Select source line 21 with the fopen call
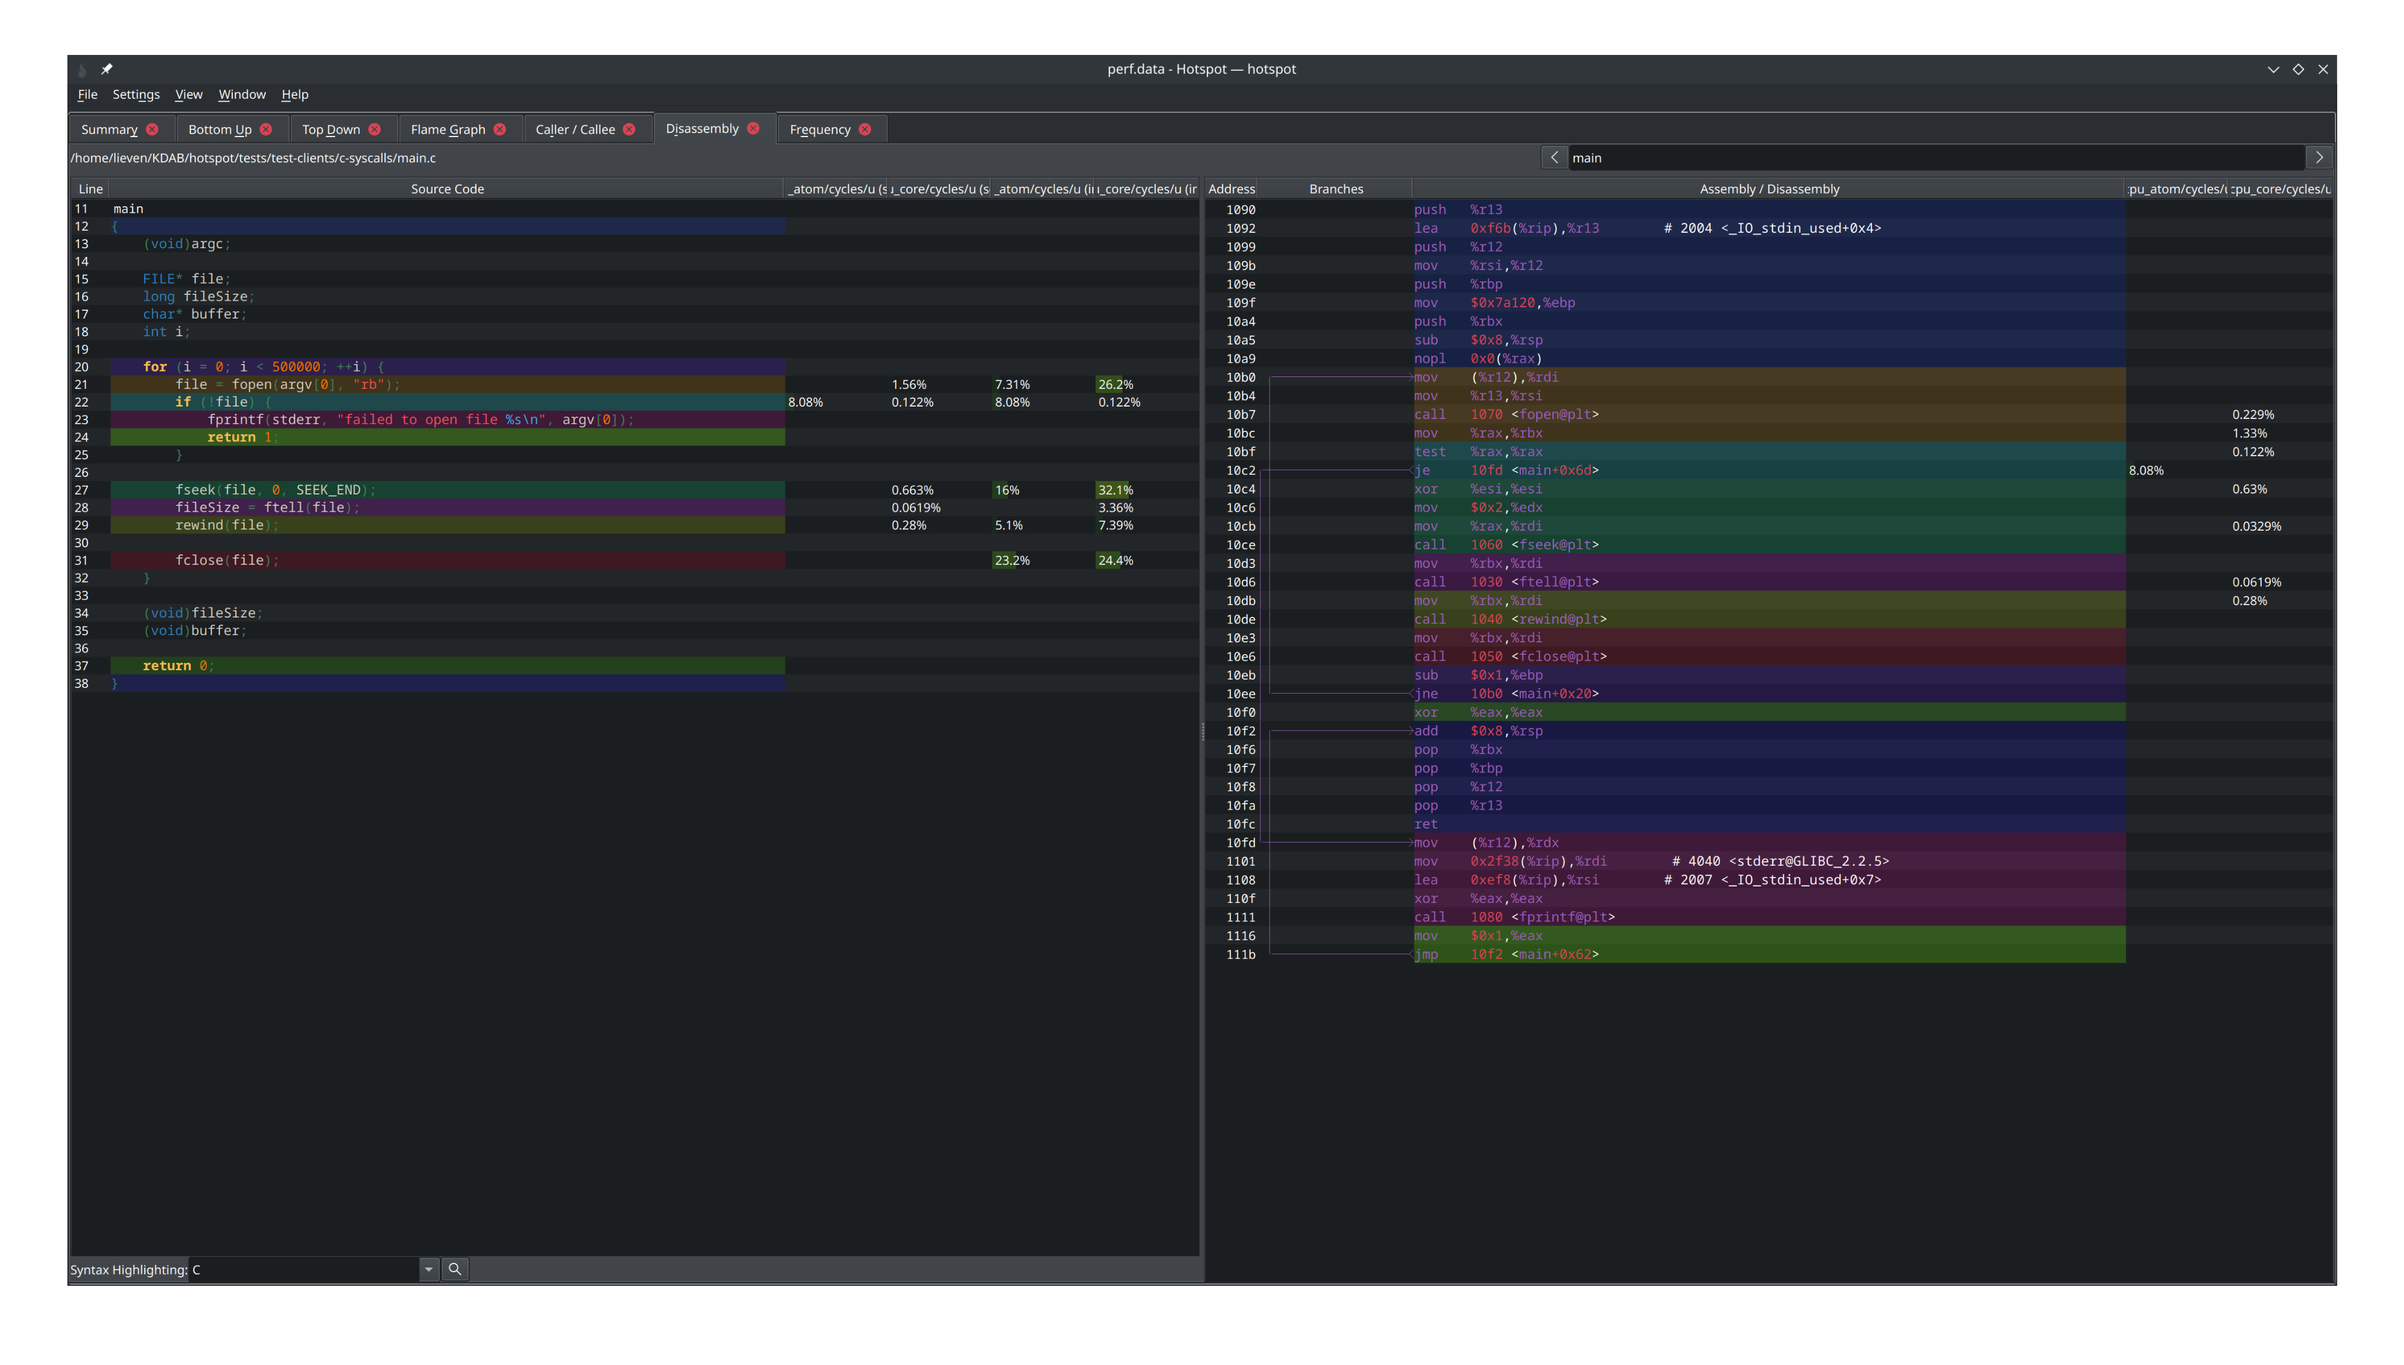 coord(281,384)
